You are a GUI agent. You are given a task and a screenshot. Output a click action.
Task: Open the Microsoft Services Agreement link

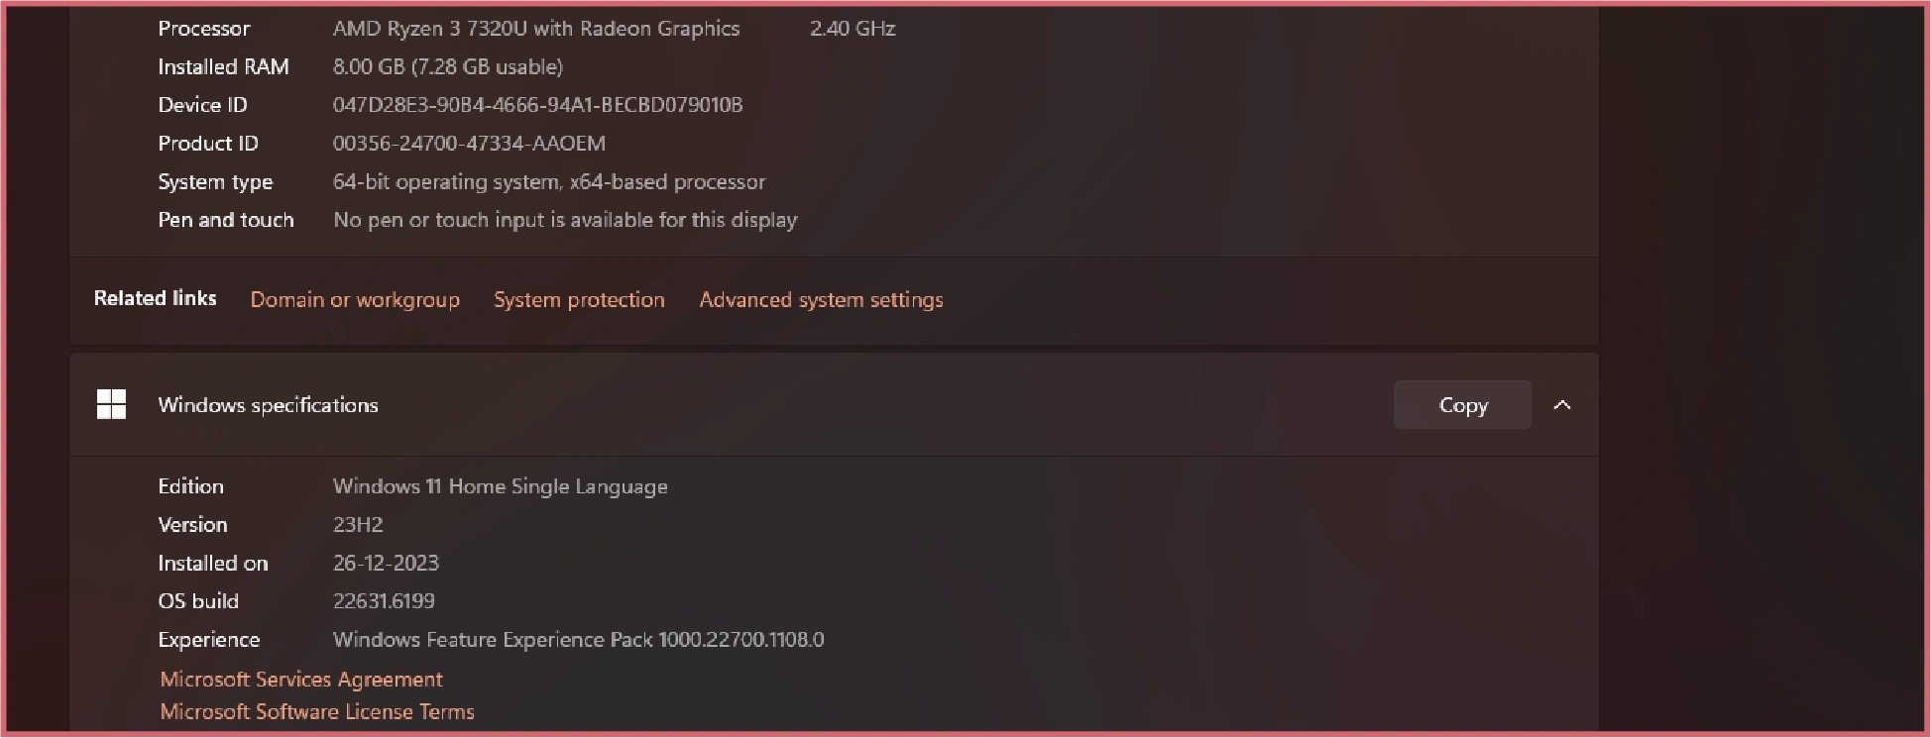coord(301,680)
